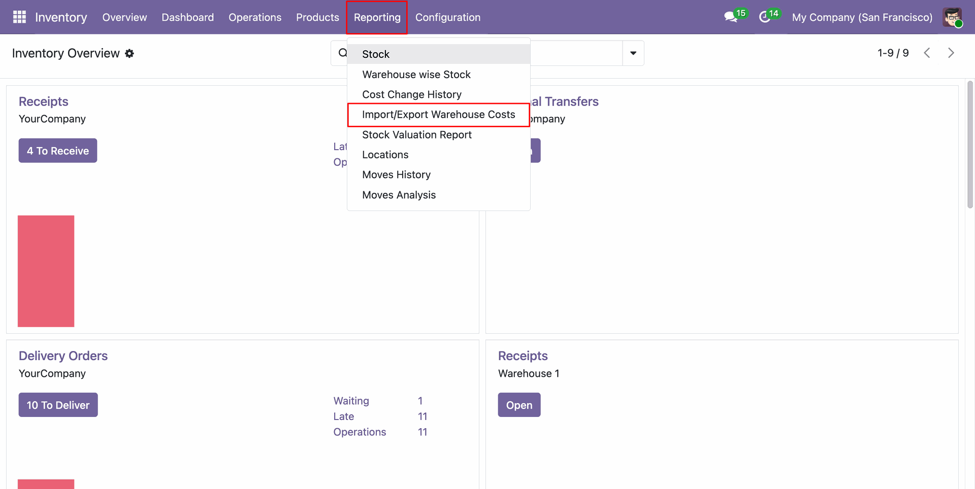Viewport: 975px width, 489px height.
Task: Select Warehouse wise Stock entry
Action: pyautogui.click(x=439, y=75)
